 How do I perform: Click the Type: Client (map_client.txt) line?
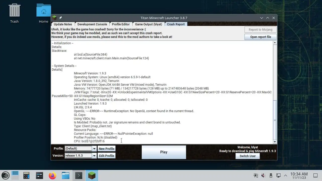pyautogui.click(x=93, y=126)
